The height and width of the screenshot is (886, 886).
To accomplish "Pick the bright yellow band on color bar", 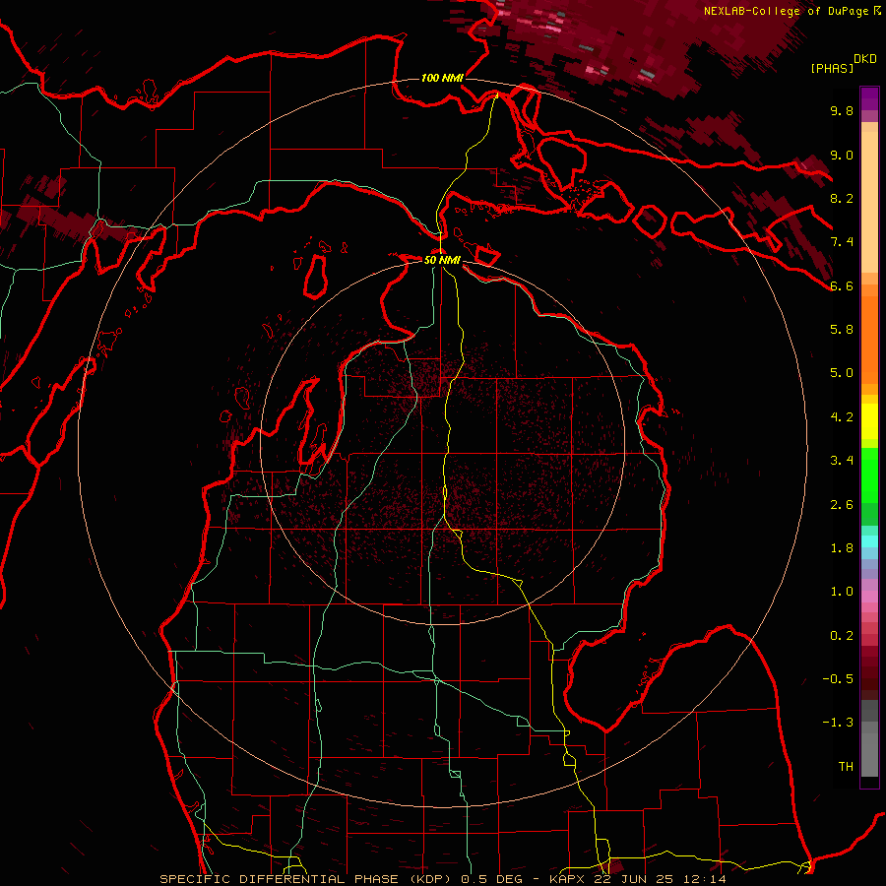I will 869,421.
